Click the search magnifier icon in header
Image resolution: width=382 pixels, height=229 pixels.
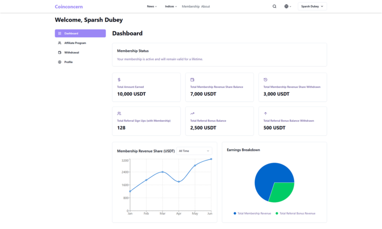[275, 6]
